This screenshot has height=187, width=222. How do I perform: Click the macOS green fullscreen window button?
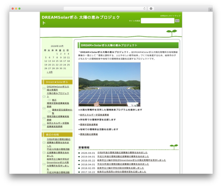20,8
